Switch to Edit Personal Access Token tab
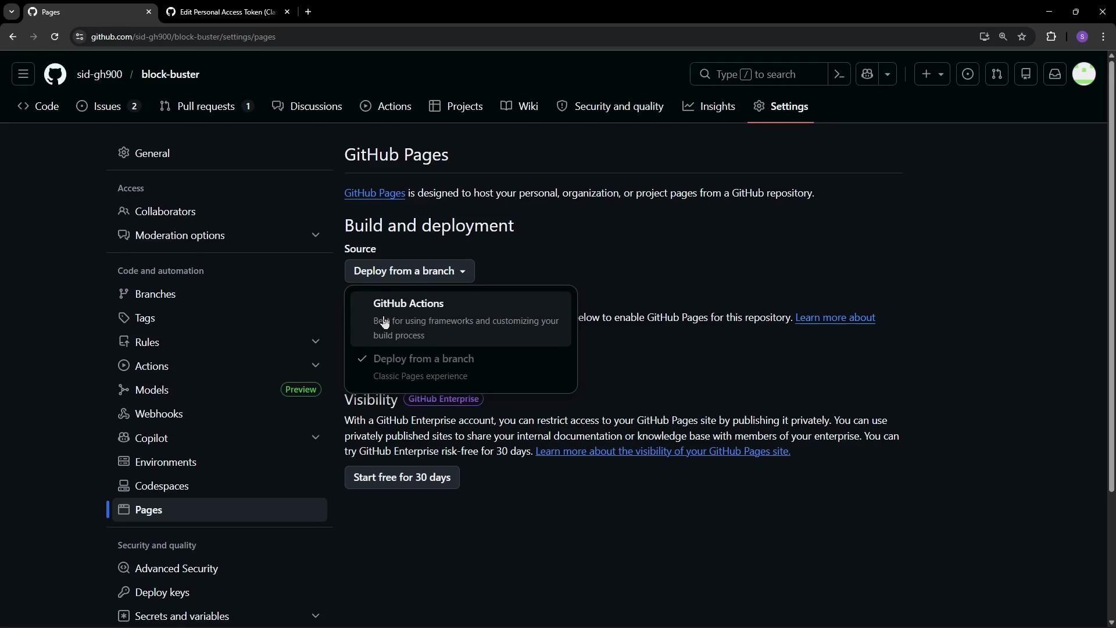The width and height of the screenshot is (1116, 628). [228, 12]
